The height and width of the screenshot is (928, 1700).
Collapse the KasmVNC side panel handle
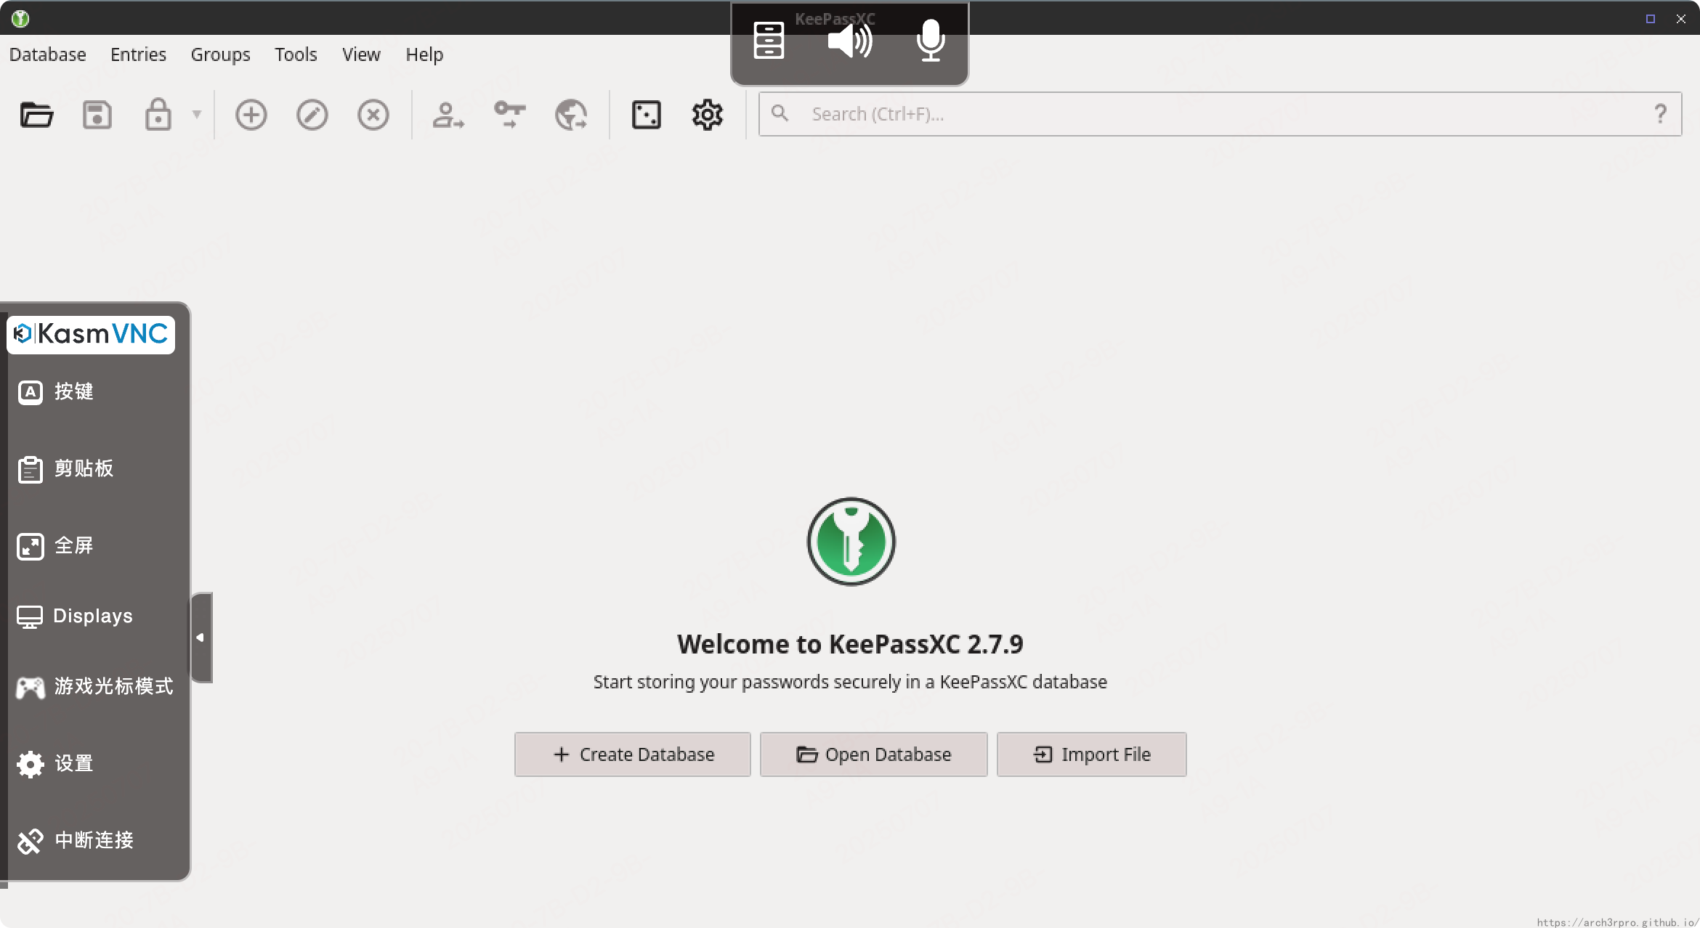[x=201, y=638]
